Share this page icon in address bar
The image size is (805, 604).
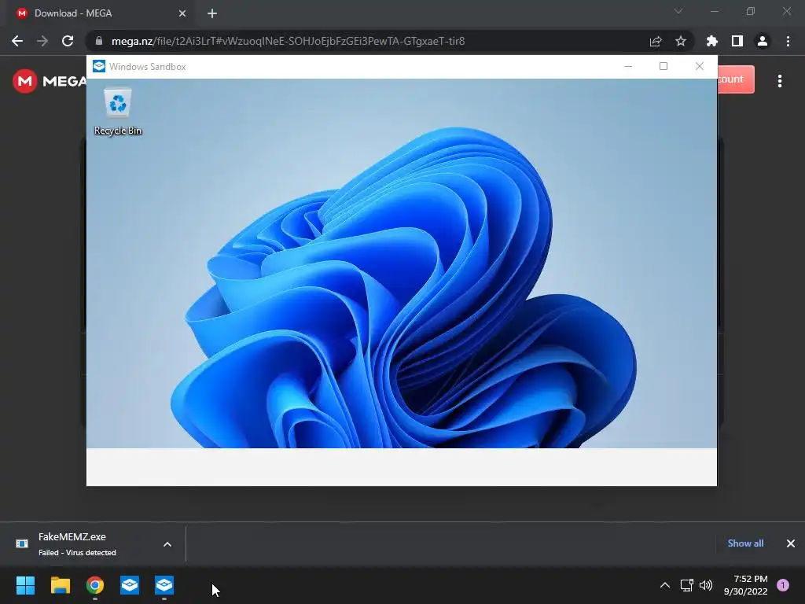pyautogui.click(x=656, y=41)
